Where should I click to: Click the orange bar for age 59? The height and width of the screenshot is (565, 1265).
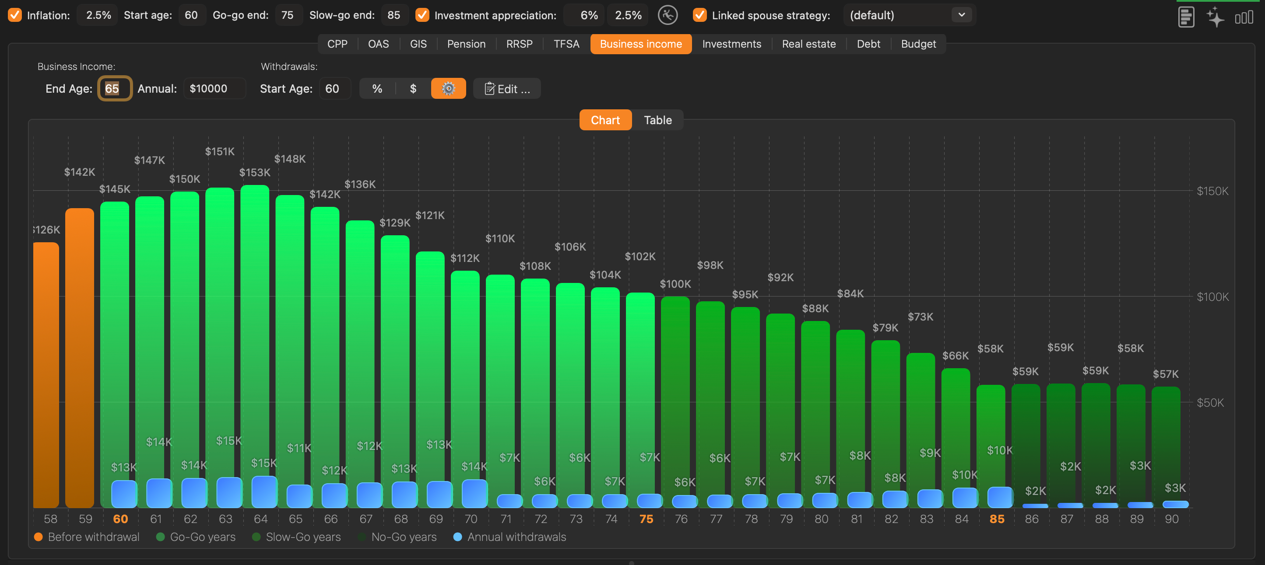pos(80,358)
